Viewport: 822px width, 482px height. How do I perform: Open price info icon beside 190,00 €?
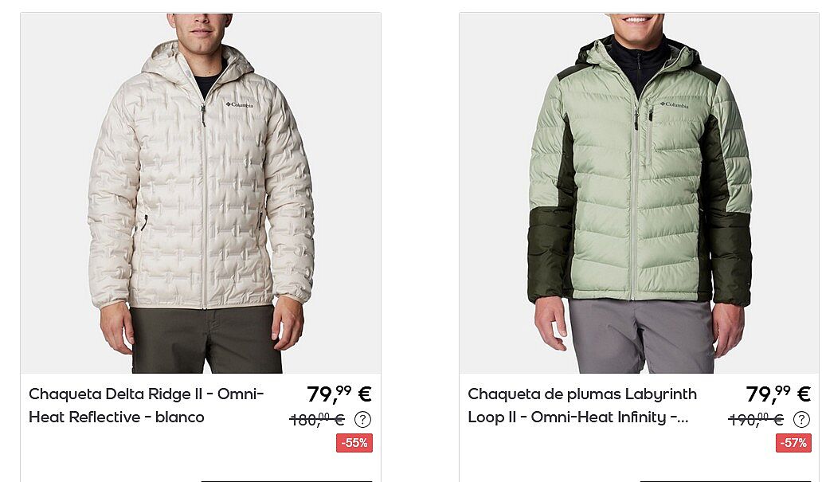(801, 420)
